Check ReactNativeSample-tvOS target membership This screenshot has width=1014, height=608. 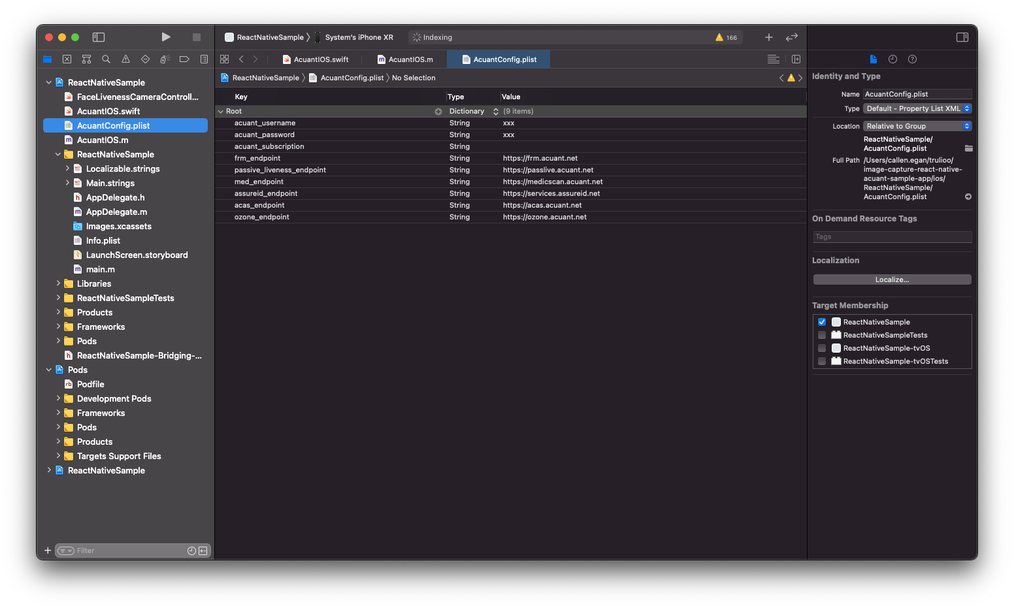tap(822, 348)
